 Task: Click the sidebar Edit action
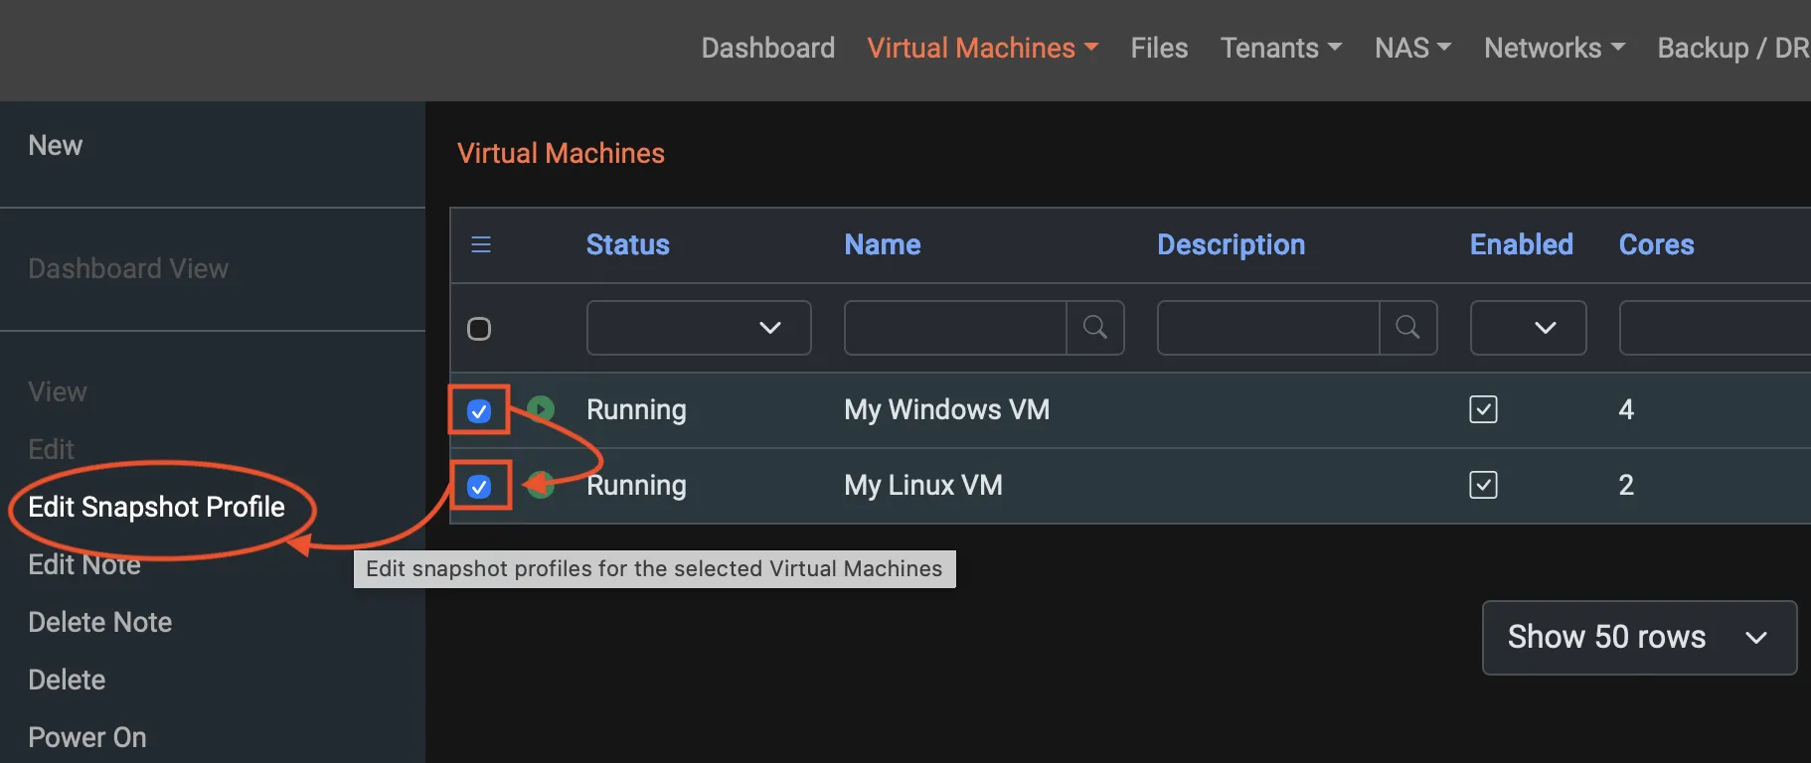point(52,449)
